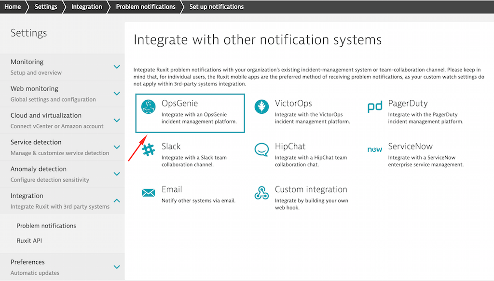This screenshot has width=494, height=281.
Task: Click 'Global settings and configuration' subtitle
Action: coord(53,99)
